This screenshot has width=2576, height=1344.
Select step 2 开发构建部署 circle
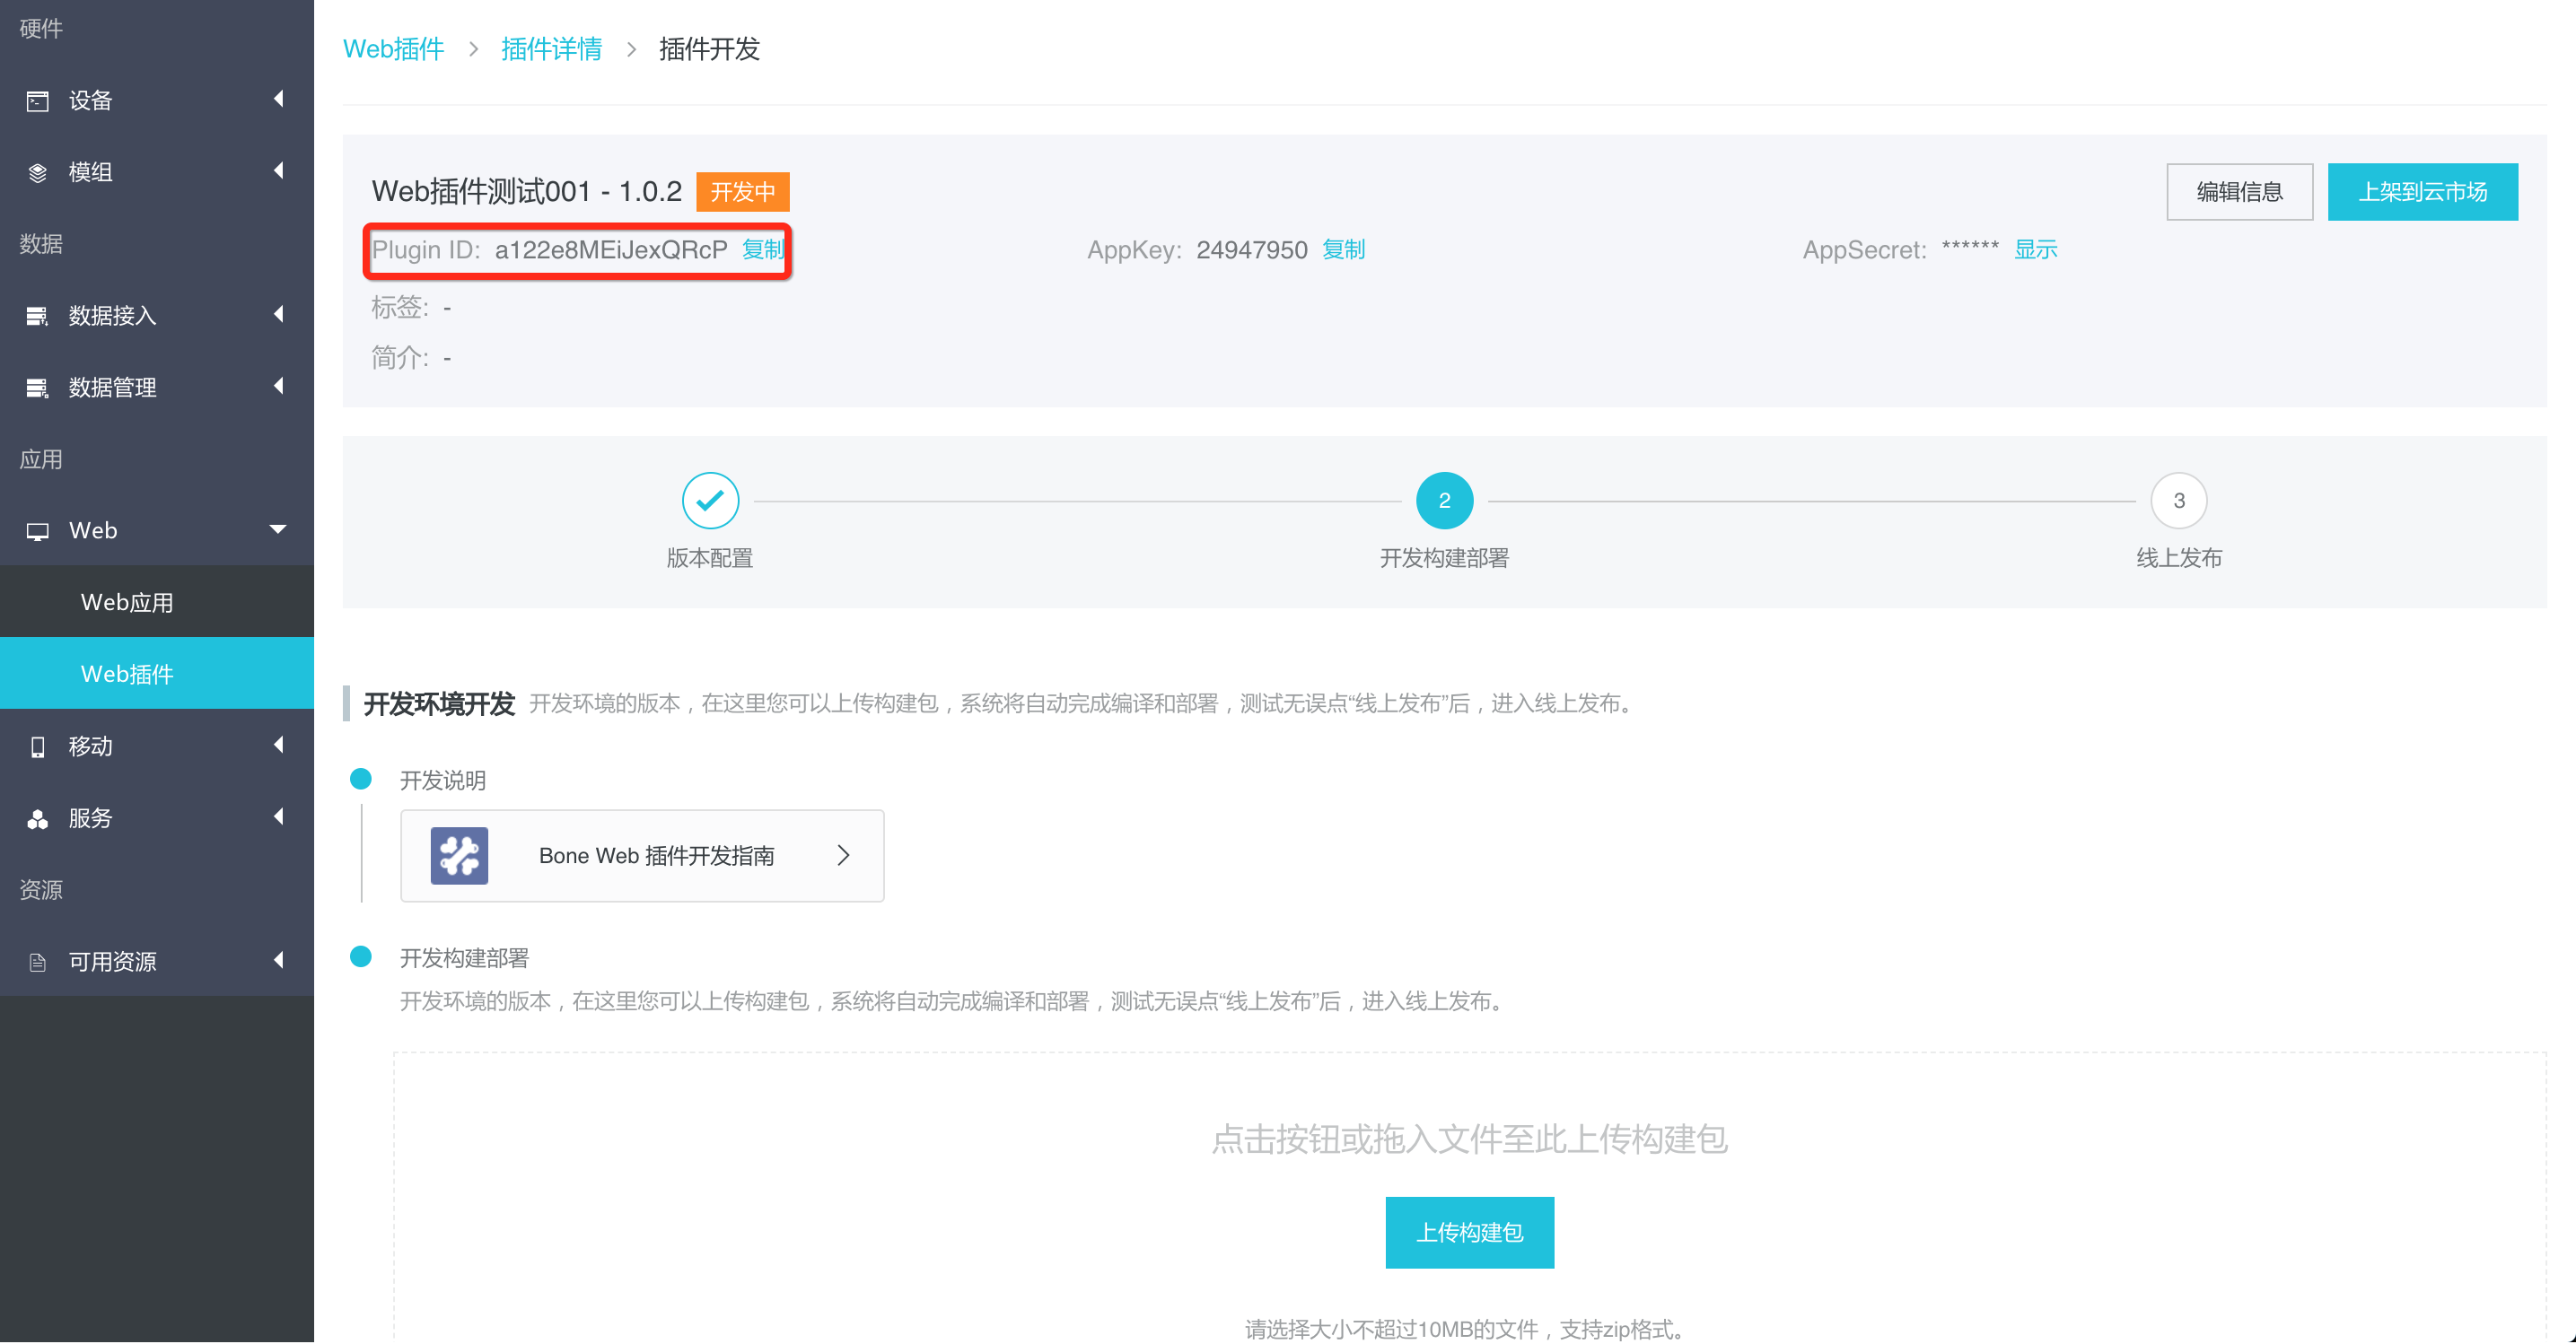pyautogui.click(x=1444, y=501)
